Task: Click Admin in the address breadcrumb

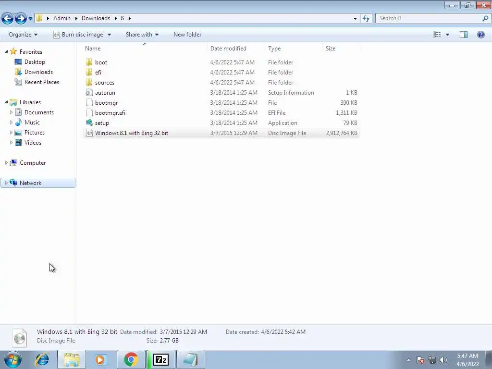Action: coord(62,18)
